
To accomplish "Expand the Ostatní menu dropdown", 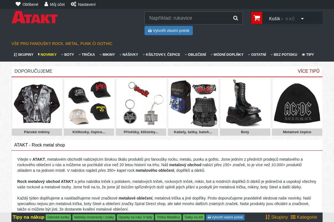I will tap(257, 55).
